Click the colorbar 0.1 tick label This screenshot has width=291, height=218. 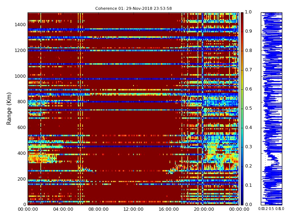click(248, 185)
